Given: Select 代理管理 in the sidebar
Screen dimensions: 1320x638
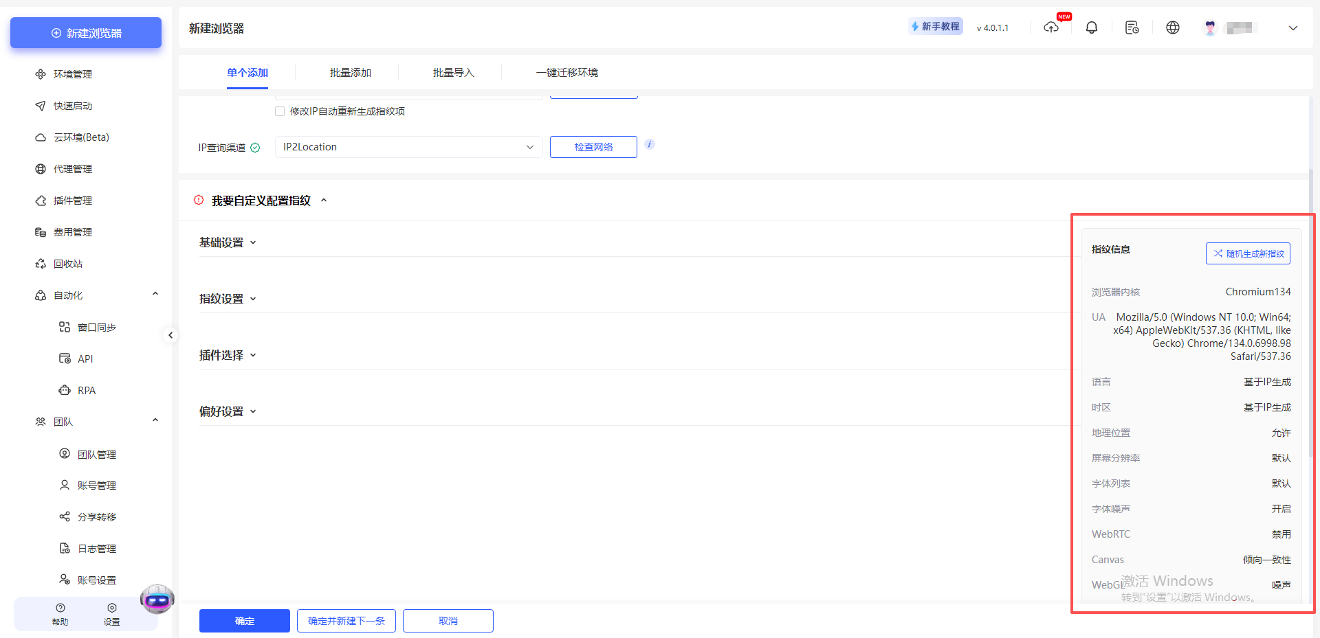Looking at the screenshot, I should click(x=73, y=168).
